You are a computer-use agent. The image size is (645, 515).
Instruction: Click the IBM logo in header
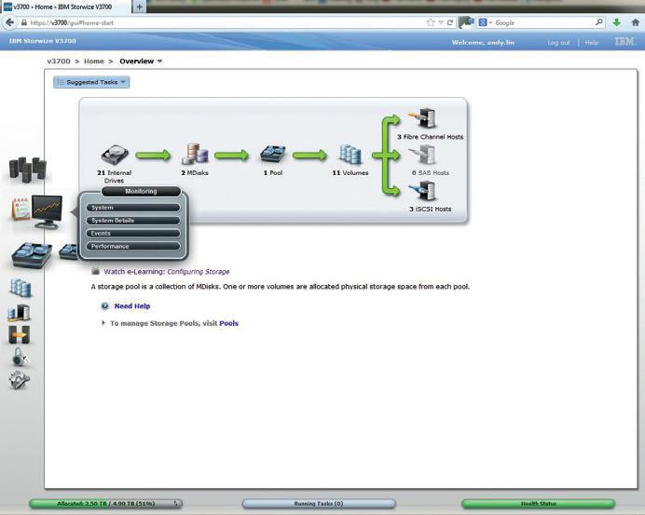(625, 42)
